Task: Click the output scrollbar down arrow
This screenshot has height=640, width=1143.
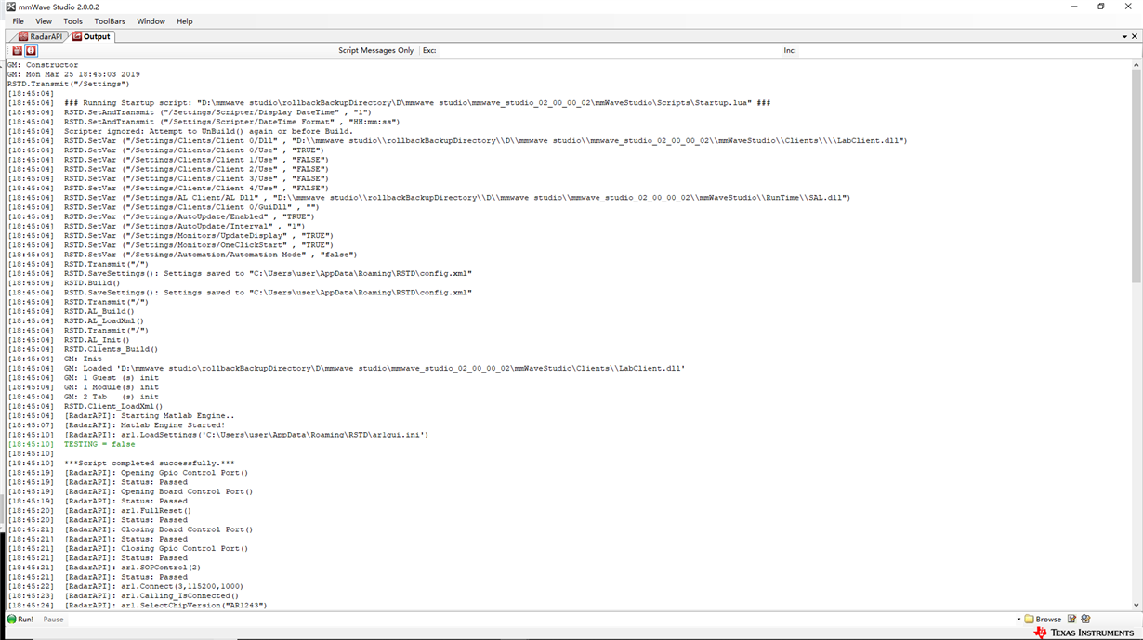Action: coord(1136,605)
